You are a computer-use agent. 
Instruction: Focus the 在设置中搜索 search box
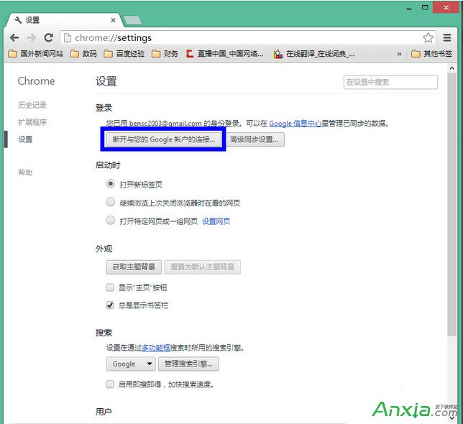click(390, 82)
